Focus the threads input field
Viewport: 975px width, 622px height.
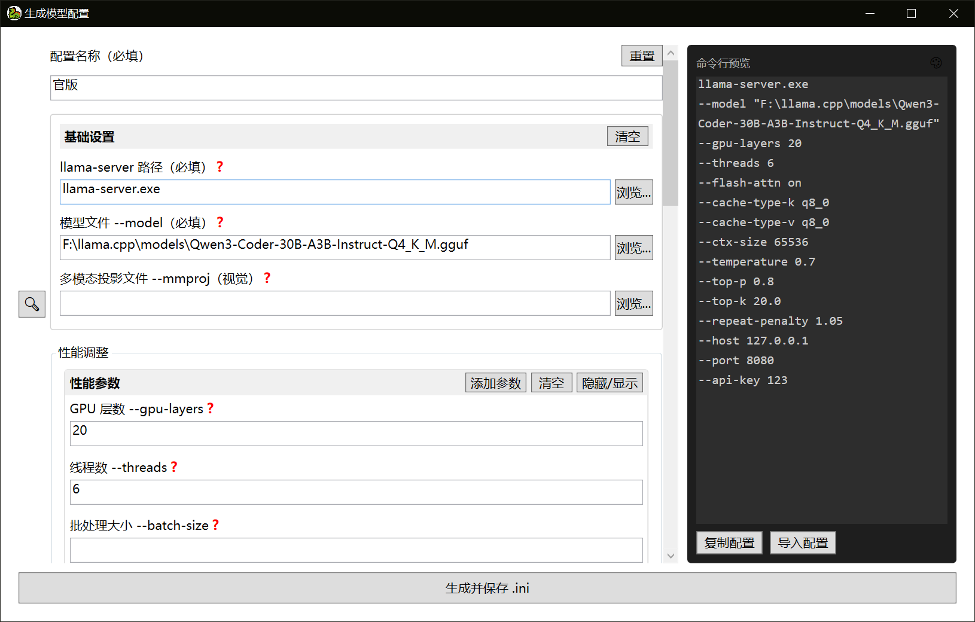tap(357, 492)
